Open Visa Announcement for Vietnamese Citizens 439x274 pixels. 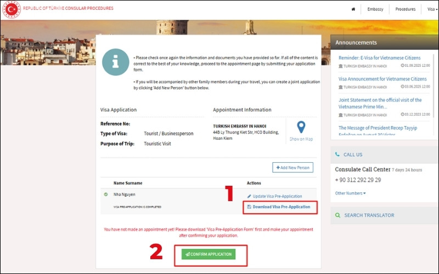pyautogui.click(x=382, y=79)
